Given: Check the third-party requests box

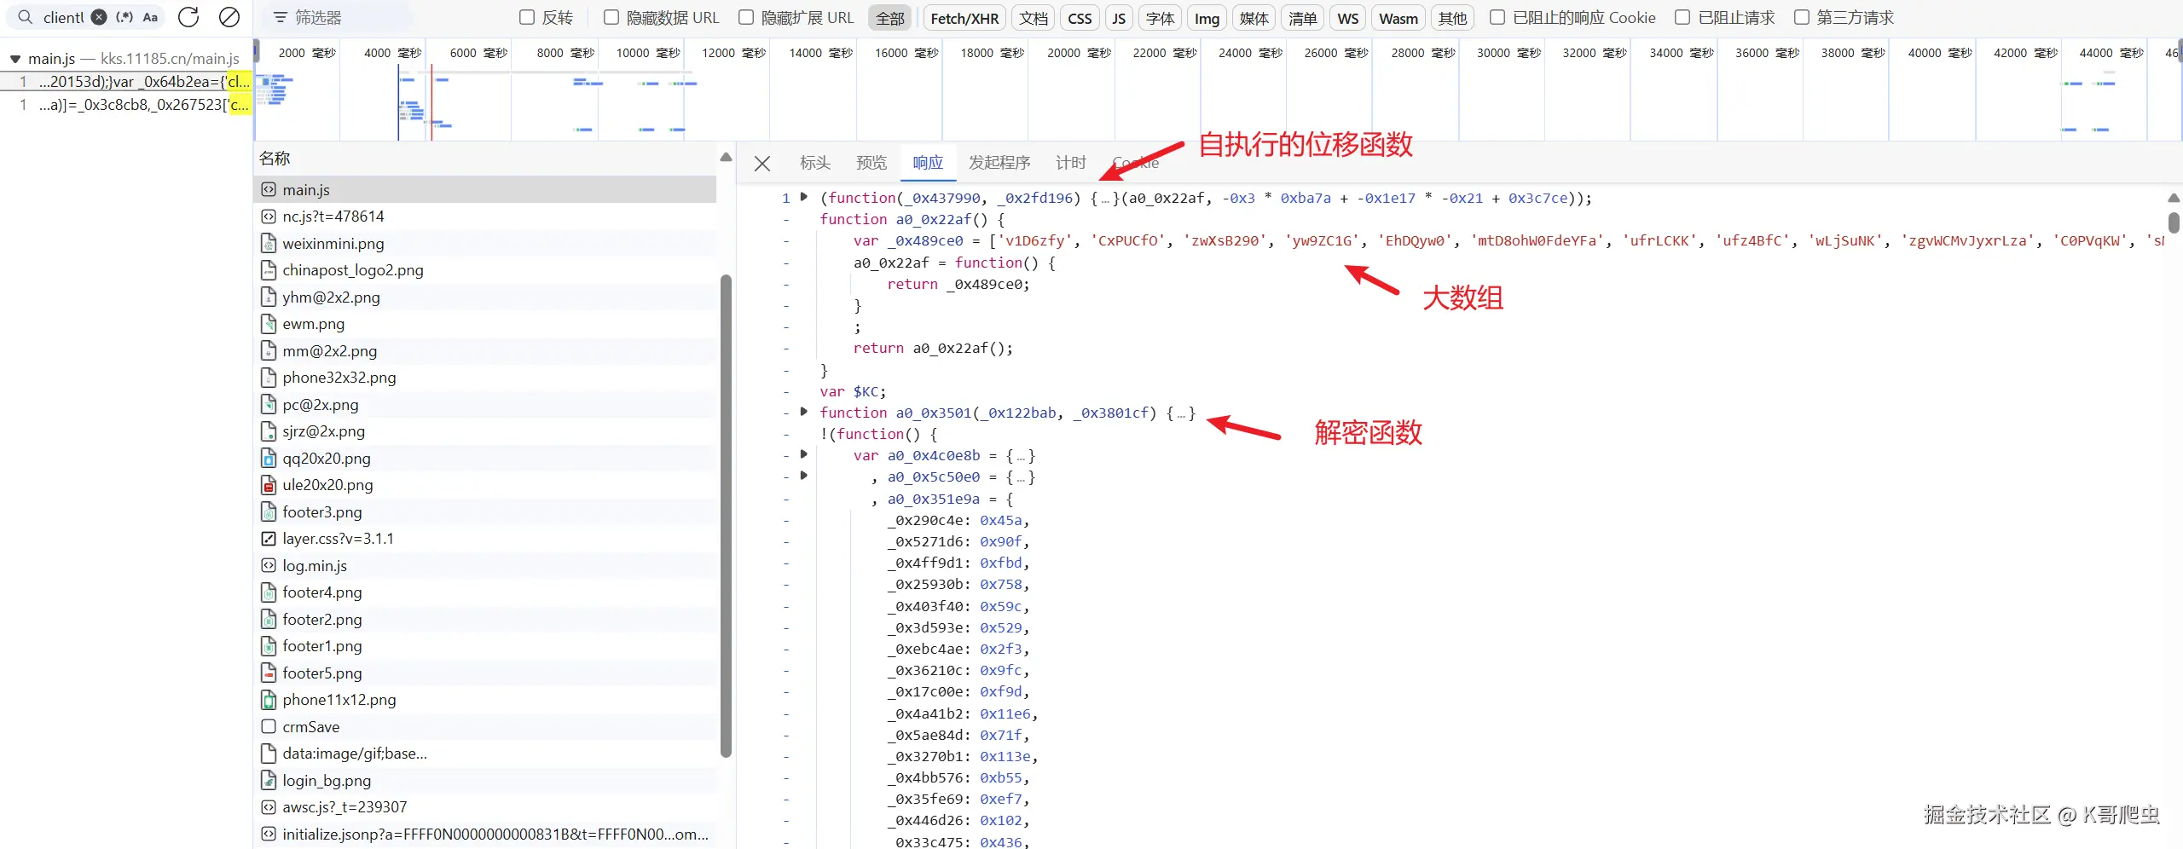Looking at the screenshot, I should 1802,17.
